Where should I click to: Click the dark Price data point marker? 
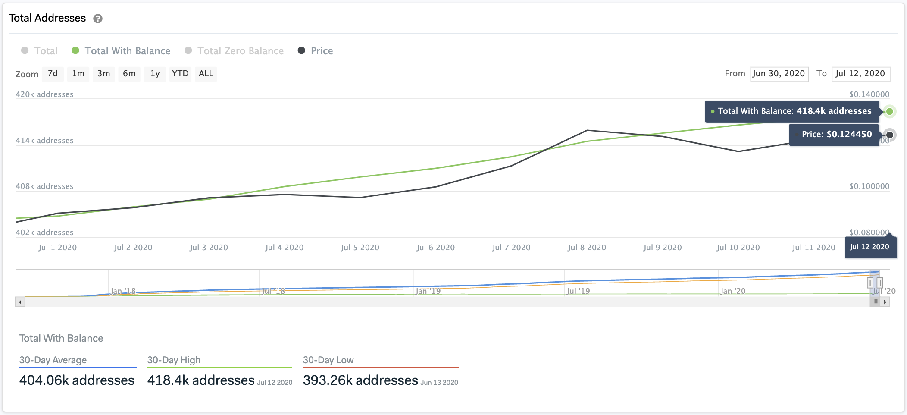pos(890,135)
